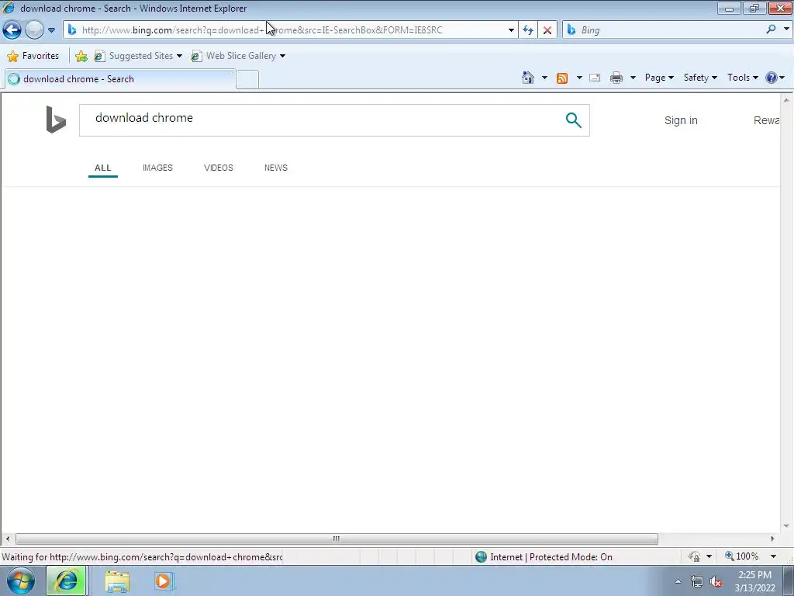This screenshot has height=596, width=794.
Task: Show hidden system tray icons arrow
Action: (x=678, y=582)
